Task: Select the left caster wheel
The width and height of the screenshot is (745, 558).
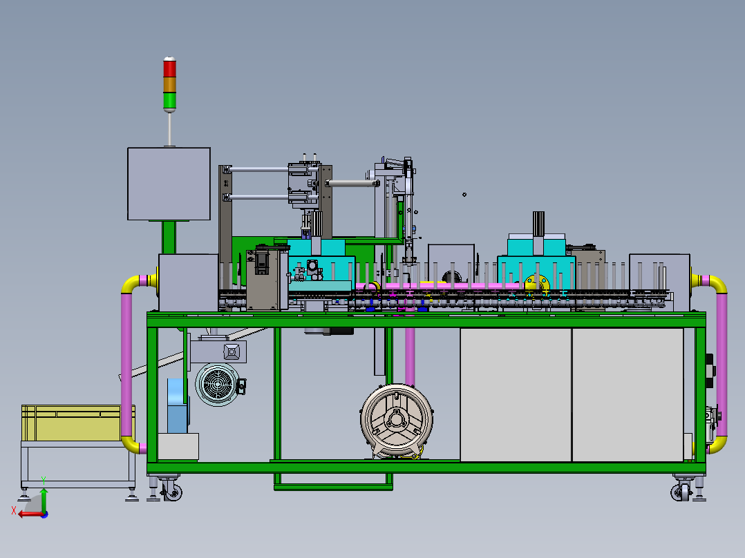Action: (172, 492)
